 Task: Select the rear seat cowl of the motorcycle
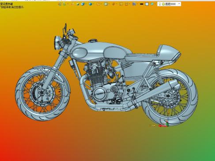click(x=169, y=52)
